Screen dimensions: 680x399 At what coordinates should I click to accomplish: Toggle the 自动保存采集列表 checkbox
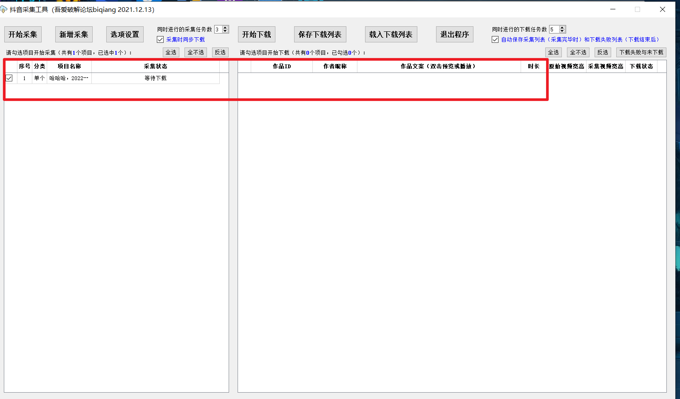coord(495,39)
